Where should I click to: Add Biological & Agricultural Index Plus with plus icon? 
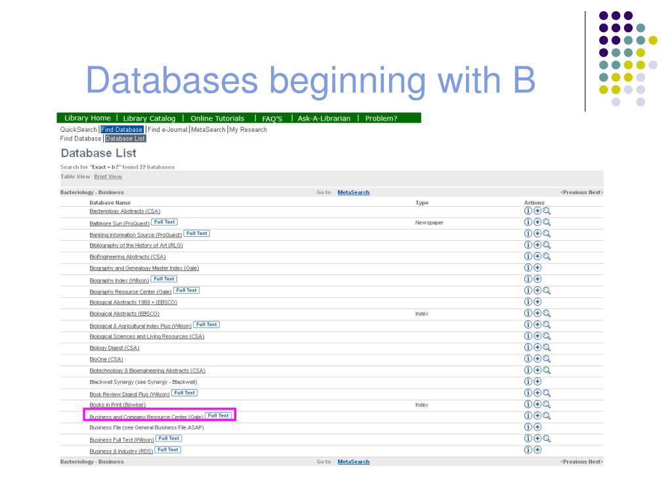click(x=537, y=324)
